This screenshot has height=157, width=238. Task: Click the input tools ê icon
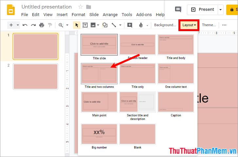141,25
